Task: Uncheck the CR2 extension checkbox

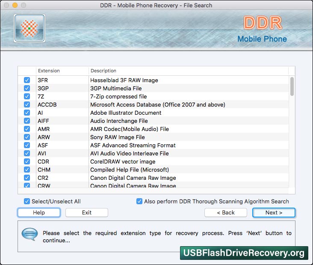Action: pyautogui.click(x=27, y=178)
